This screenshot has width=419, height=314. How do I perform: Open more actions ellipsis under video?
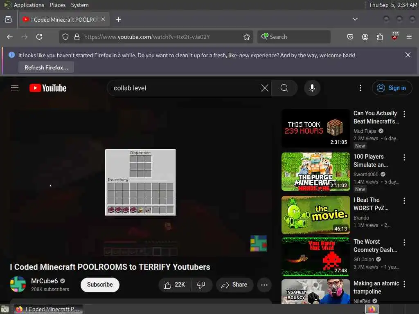pyautogui.click(x=264, y=285)
